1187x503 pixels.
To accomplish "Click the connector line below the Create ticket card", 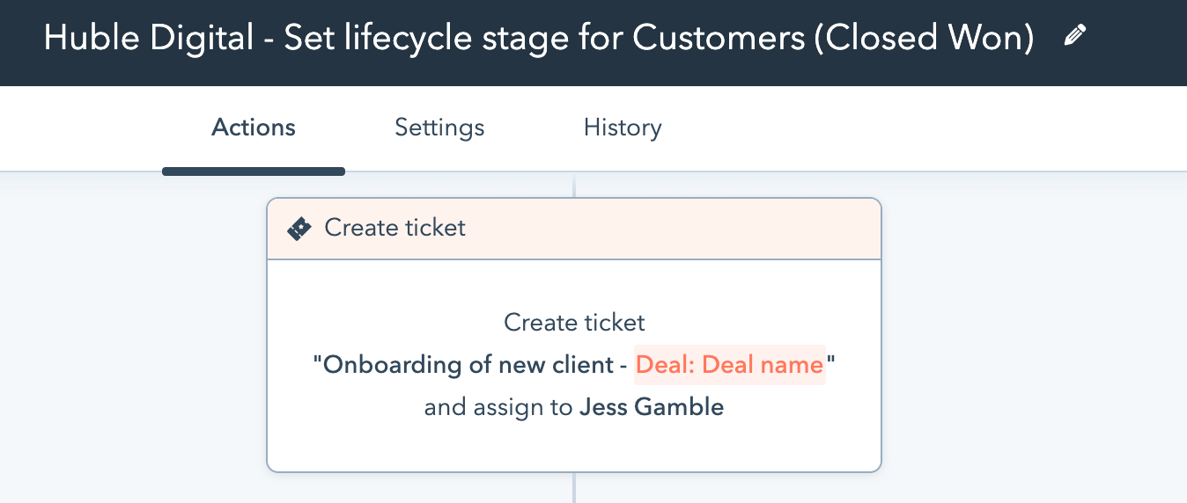I will point(574,487).
